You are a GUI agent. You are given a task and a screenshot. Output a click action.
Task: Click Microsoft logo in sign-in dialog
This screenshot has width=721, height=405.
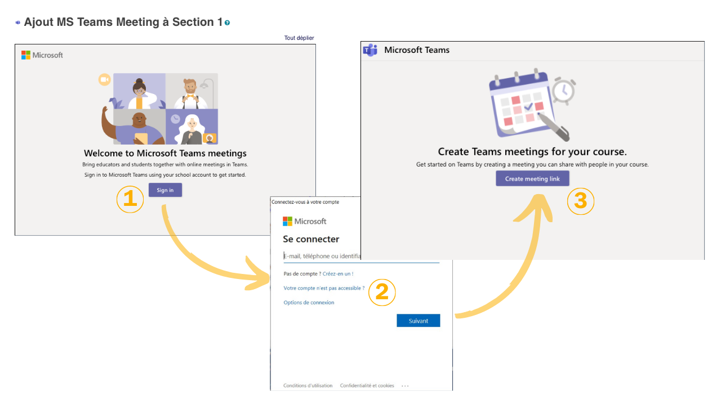pyautogui.click(x=305, y=221)
